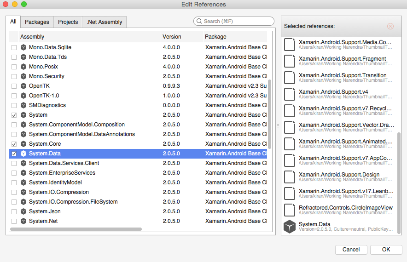Uncheck the System reference checkbox
This screenshot has height=262, width=407.
pyautogui.click(x=14, y=115)
